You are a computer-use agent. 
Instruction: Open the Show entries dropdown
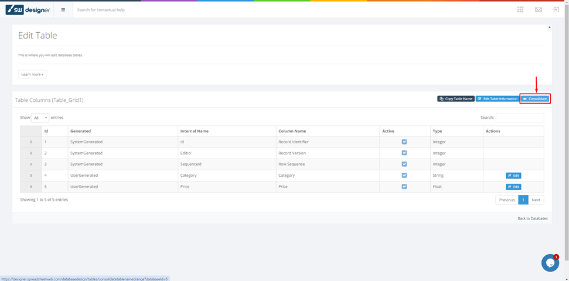[x=40, y=118]
